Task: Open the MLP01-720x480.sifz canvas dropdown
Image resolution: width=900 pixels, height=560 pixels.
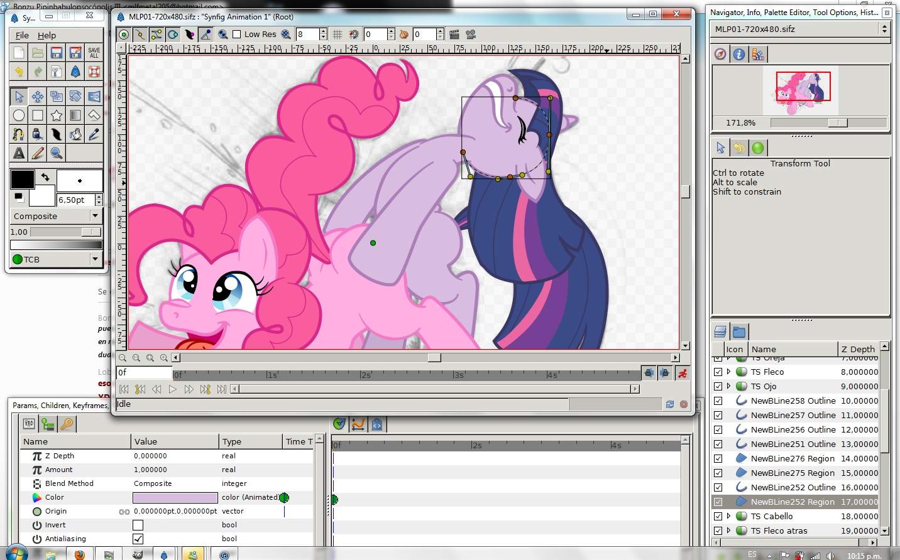Action: point(801,29)
